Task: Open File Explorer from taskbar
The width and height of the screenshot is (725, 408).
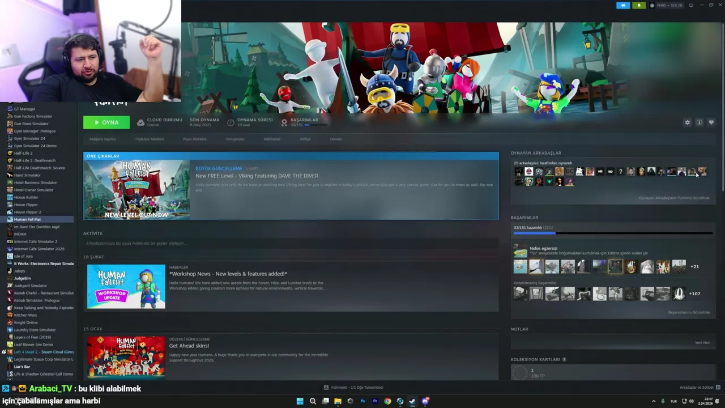Action: point(338,401)
